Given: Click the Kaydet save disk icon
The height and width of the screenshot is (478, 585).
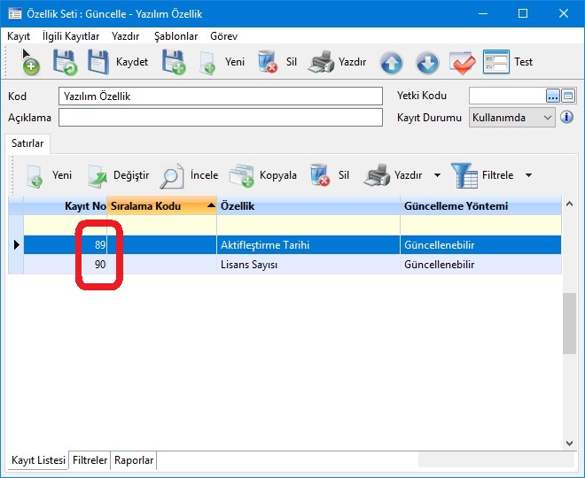Looking at the screenshot, I should pyautogui.click(x=99, y=63).
